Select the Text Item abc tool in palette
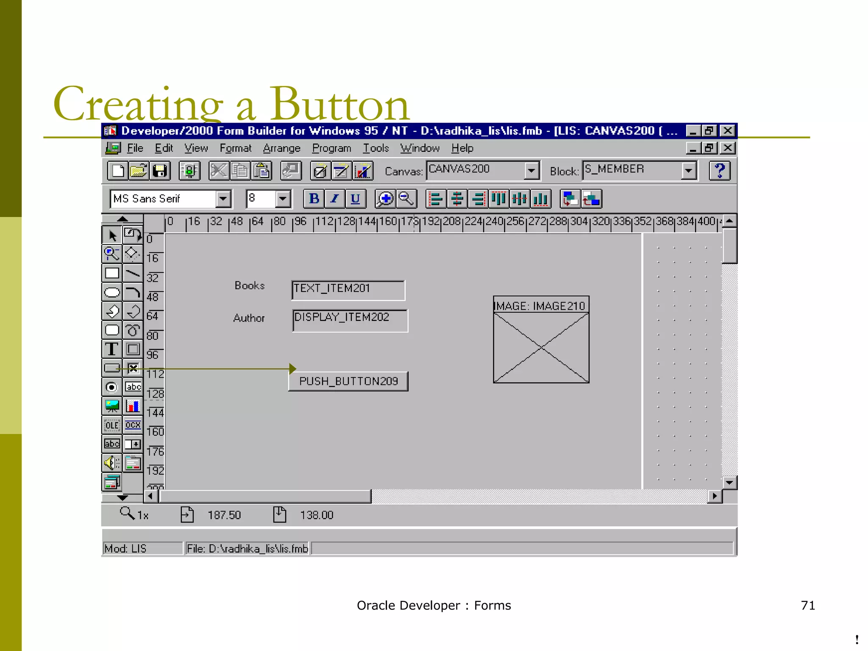Viewport: 868px width, 651px height. (x=133, y=387)
